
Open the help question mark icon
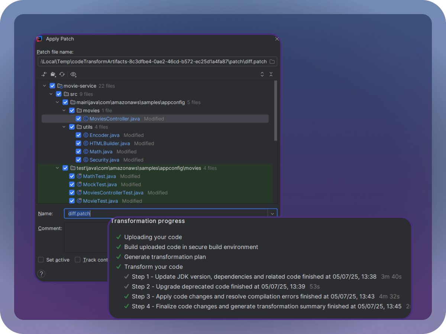coord(41,274)
